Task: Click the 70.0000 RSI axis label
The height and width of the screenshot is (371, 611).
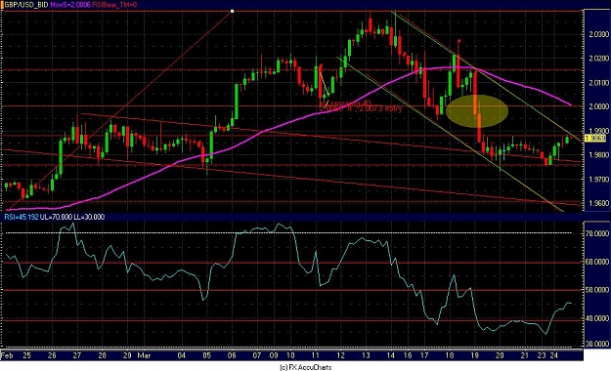Action: [x=597, y=233]
